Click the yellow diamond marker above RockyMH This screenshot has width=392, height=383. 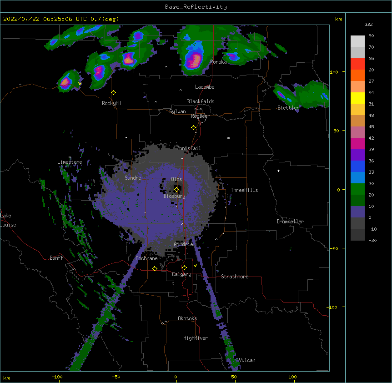pyautogui.click(x=114, y=93)
